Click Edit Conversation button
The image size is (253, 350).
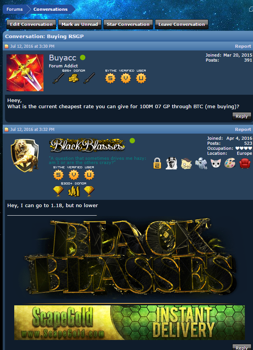(x=31, y=24)
